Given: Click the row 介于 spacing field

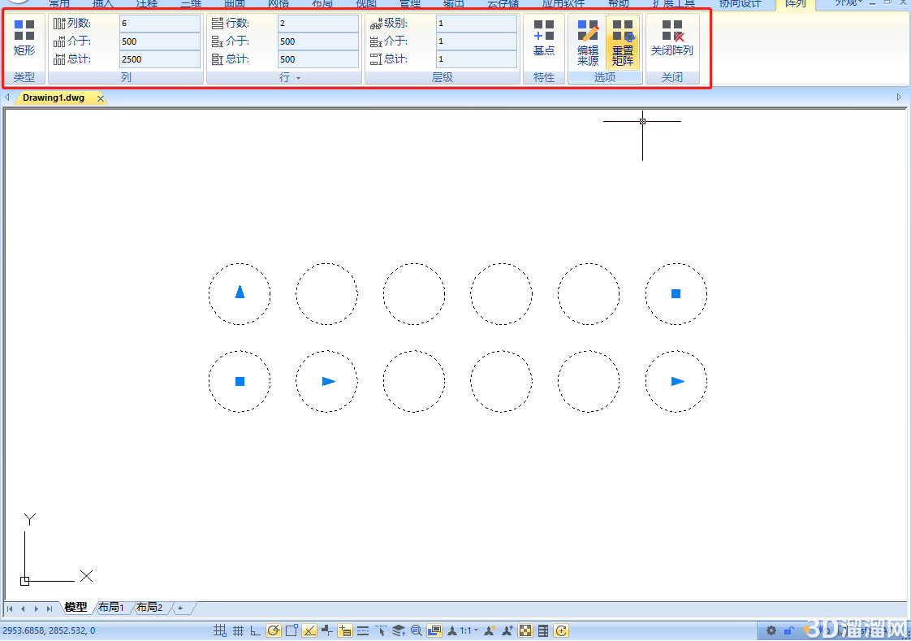Looking at the screenshot, I should [x=317, y=41].
